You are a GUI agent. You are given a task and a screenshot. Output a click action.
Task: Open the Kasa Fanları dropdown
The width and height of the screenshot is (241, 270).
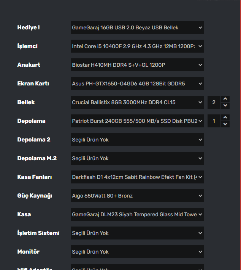[137, 177]
